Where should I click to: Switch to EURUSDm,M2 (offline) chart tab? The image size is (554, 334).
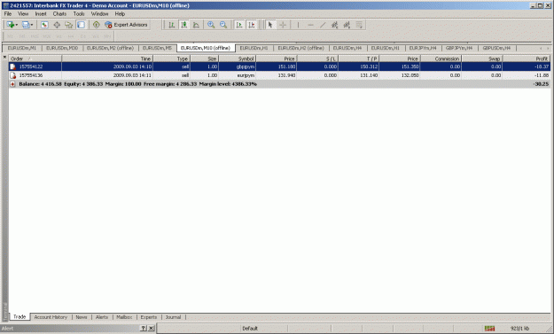[110, 48]
